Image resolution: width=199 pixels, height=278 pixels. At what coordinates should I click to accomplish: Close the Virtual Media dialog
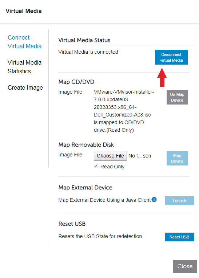click(185, 266)
